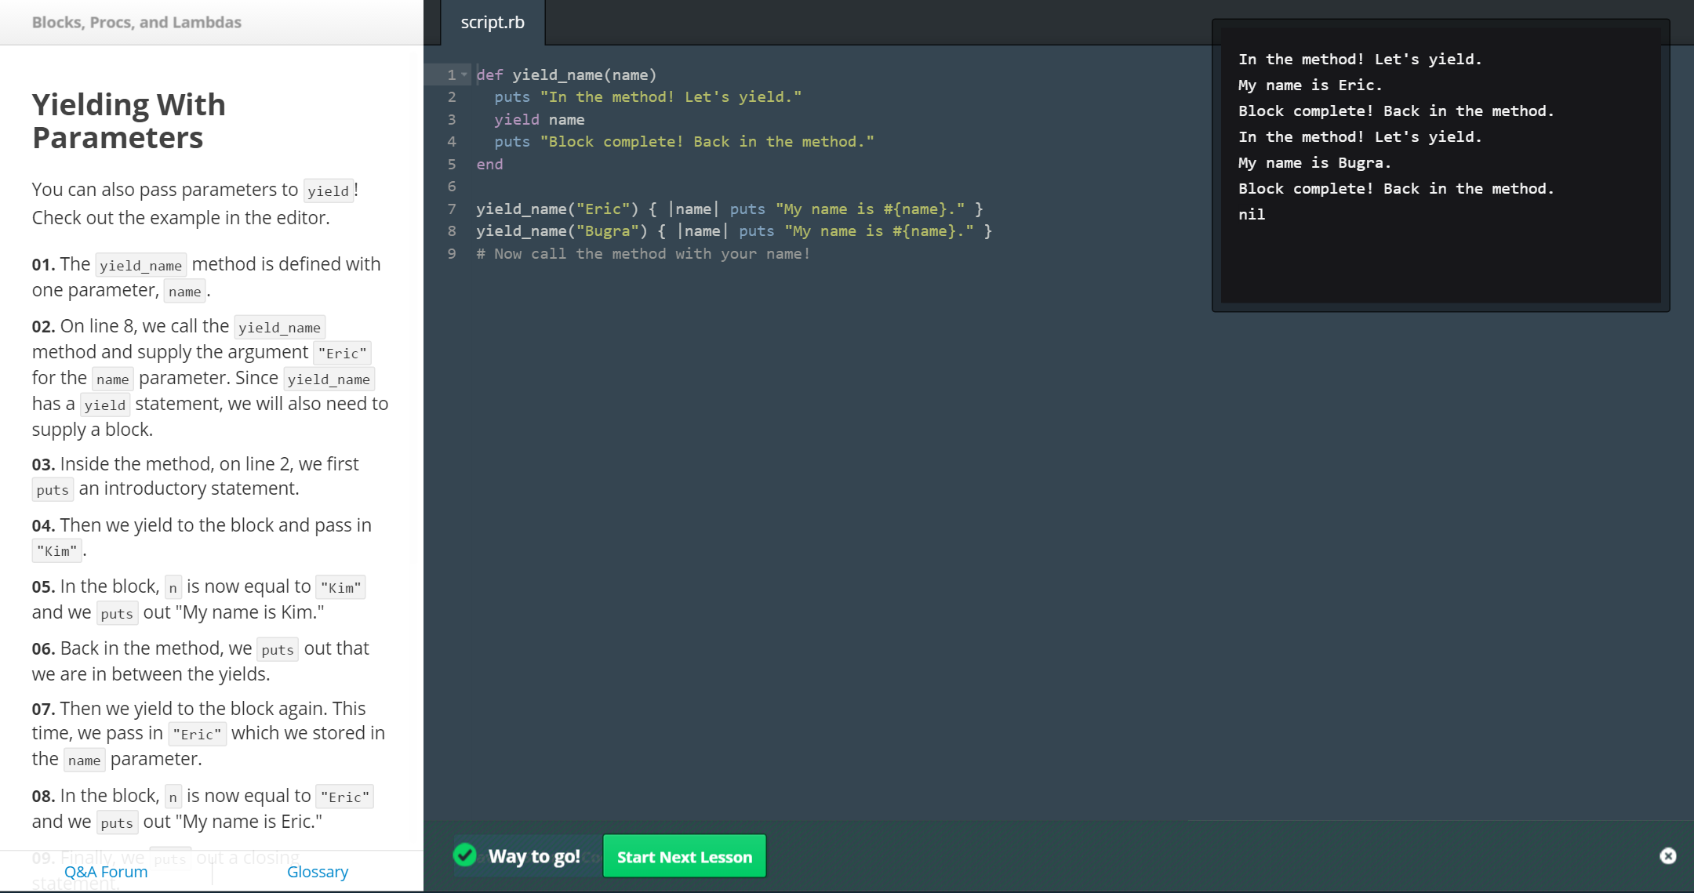Image resolution: width=1694 pixels, height=893 pixels.
Task: Click the Start Next Lesson button
Action: coord(684,856)
